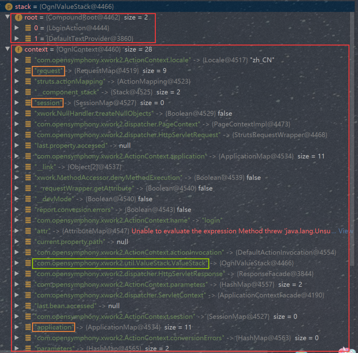The height and width of the screenshot is (353, 358).
Task: Expand the "request" RequestMap entry
Action: tap(17, 71)
